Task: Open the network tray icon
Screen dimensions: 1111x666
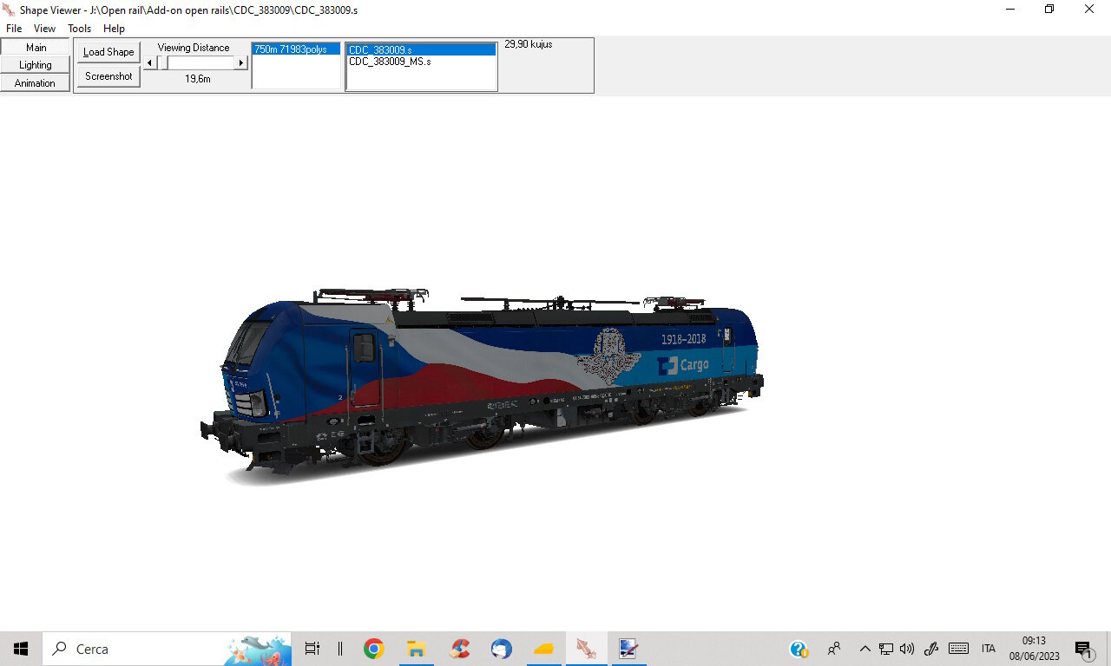Action: coord(886,649)
